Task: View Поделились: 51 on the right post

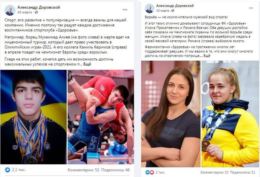Action: pyautogui.click(x=242, y=172)
